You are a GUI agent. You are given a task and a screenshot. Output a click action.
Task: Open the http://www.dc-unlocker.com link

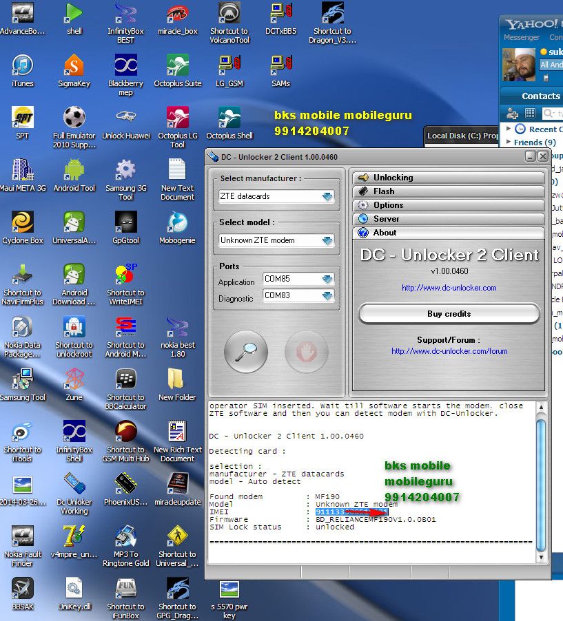(449, 288)
